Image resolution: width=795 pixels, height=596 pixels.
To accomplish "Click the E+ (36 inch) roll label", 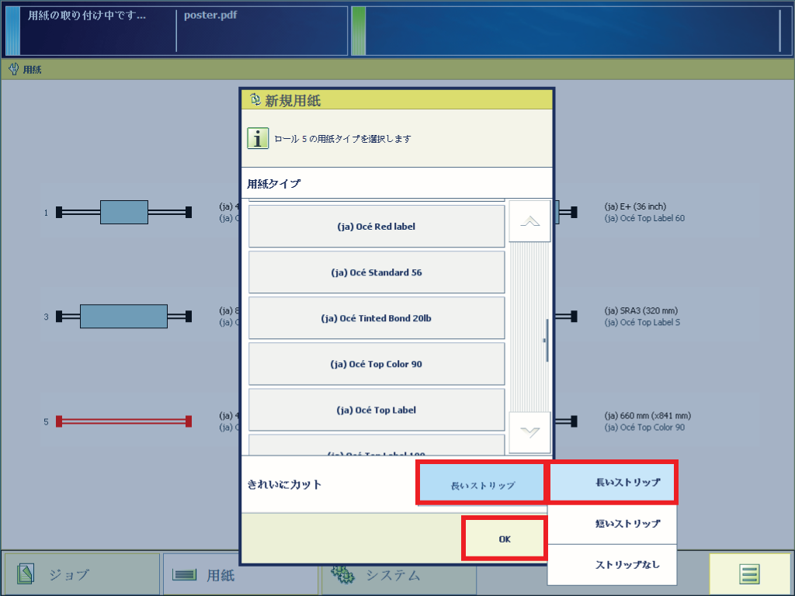I will 635,206.
